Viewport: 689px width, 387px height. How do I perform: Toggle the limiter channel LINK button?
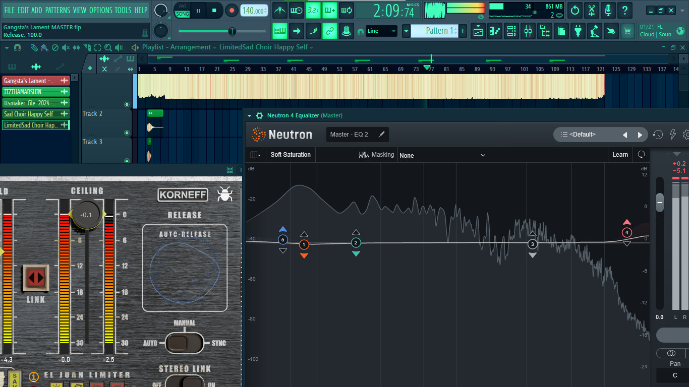pyautogui.click(x=36, y=278)
